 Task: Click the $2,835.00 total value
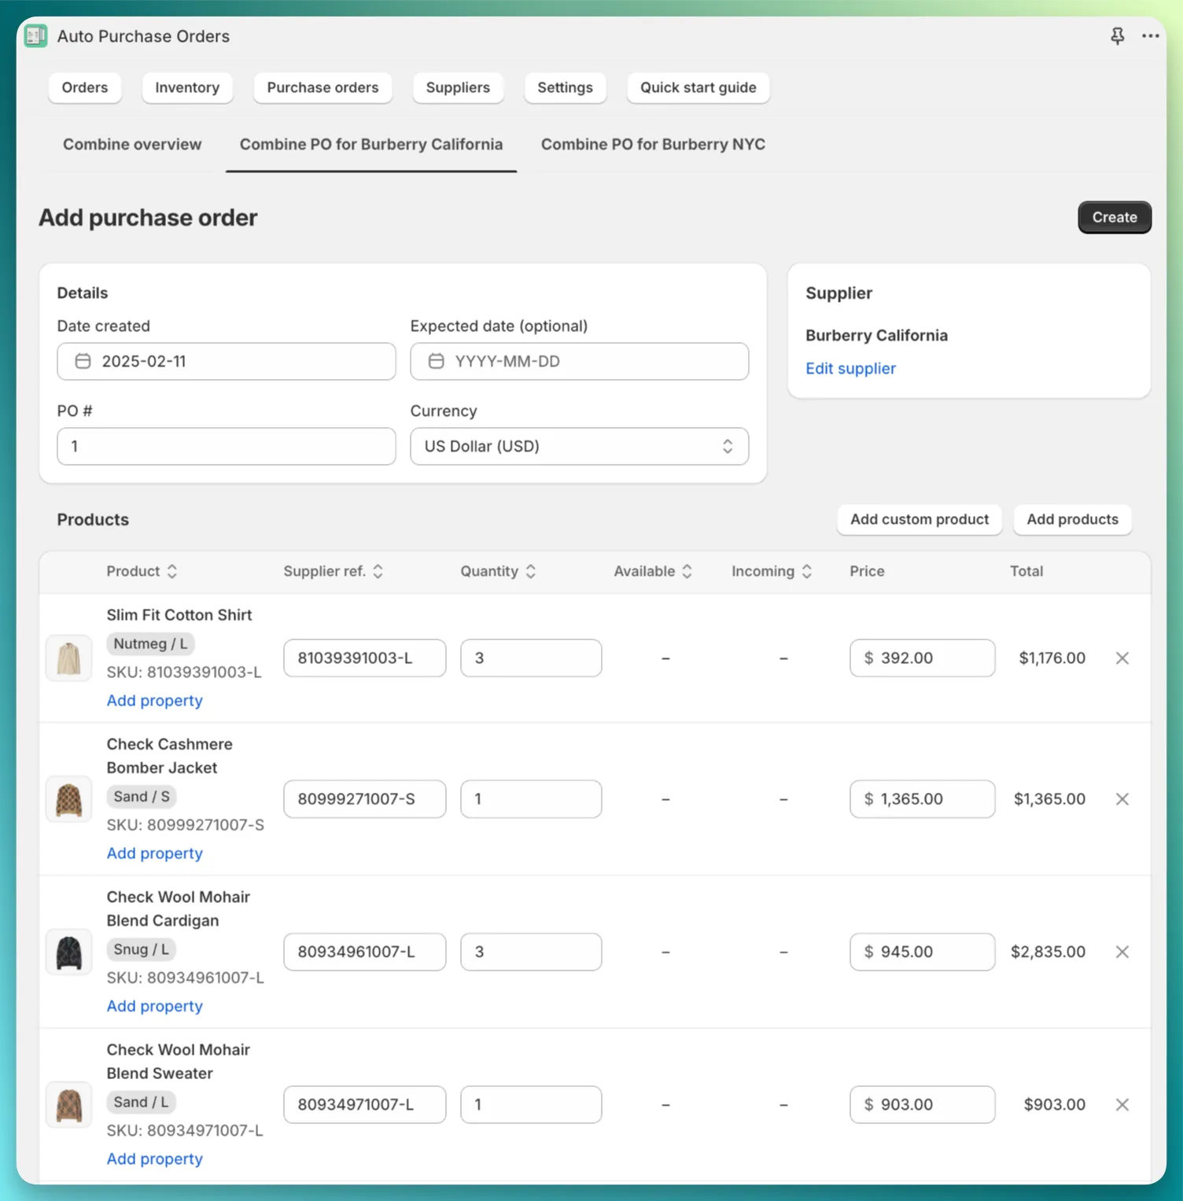[1048, 952]
